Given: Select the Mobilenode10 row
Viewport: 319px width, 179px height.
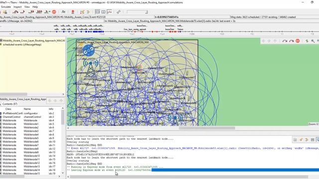Looking at the screenshot, I should point(30,156).
